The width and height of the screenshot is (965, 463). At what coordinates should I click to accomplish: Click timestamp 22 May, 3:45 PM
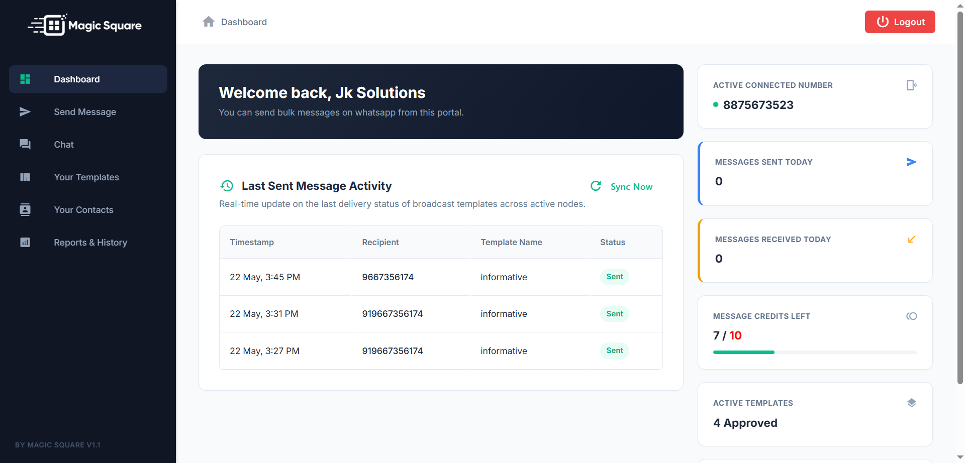click(265, 277)
